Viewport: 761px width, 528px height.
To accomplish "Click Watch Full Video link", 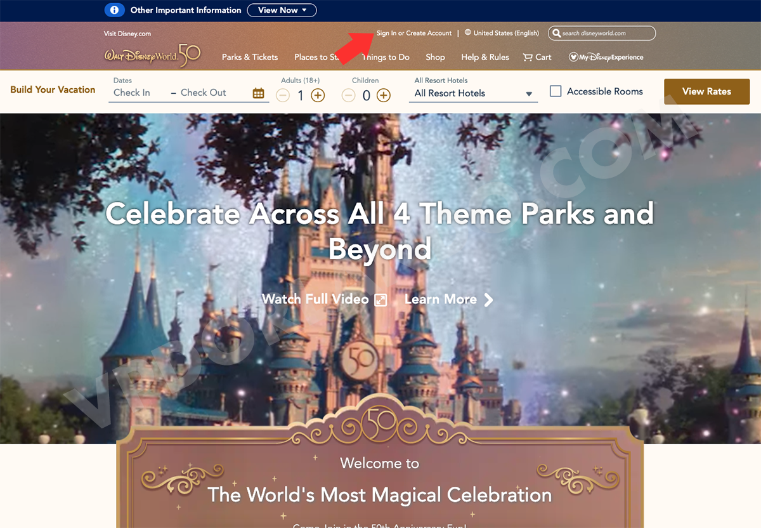I will (x=315, y=299).
